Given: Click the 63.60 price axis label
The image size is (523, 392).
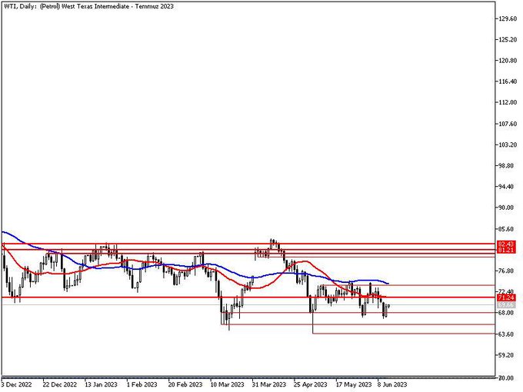Looking at the screenshot, I should point(508,334).
